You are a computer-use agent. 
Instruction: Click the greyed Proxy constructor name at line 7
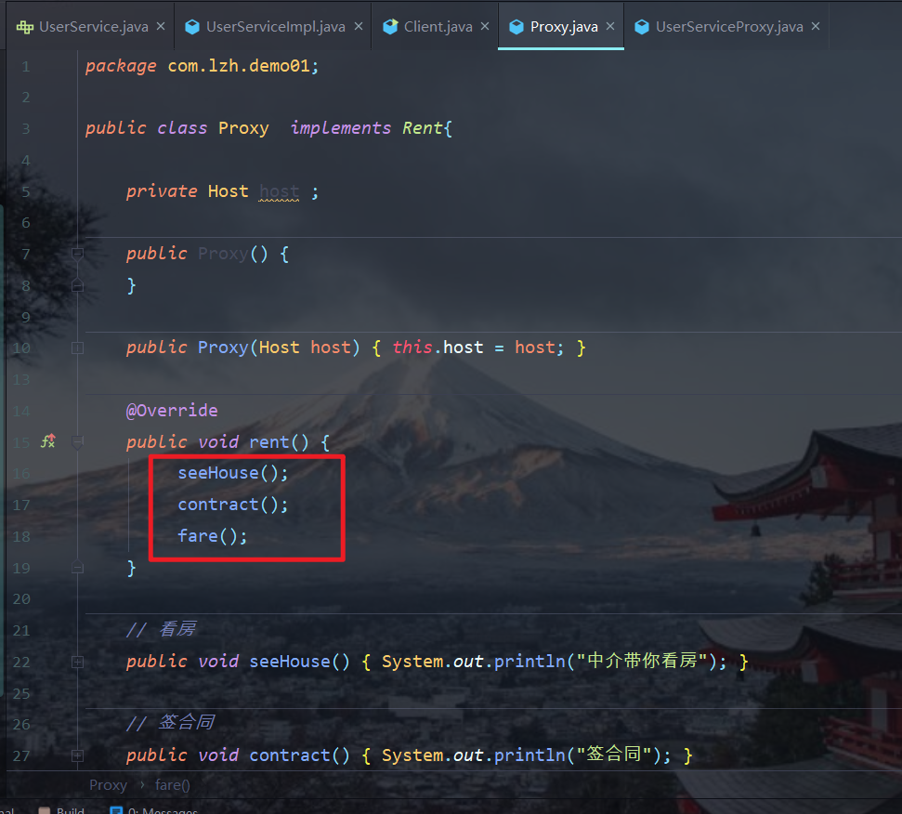click(x=223, y=254)
